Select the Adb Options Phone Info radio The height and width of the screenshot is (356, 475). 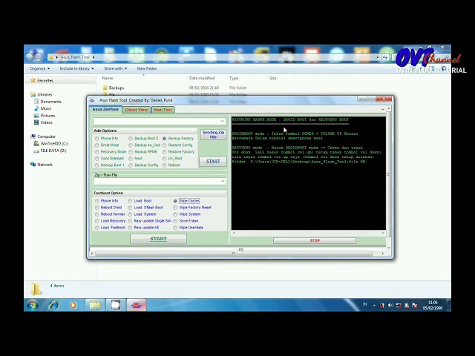click(97, 139)
